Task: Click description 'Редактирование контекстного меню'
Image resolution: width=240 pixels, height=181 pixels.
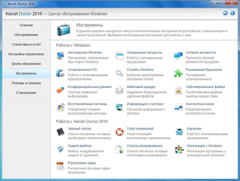Action: (200, 111)
